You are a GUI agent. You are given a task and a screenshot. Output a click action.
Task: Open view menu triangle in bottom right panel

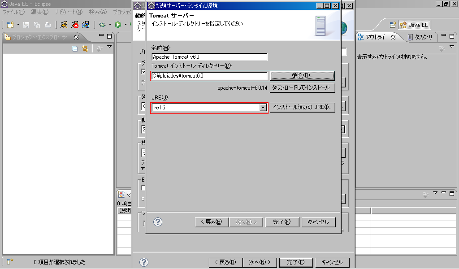click(435, 193)
